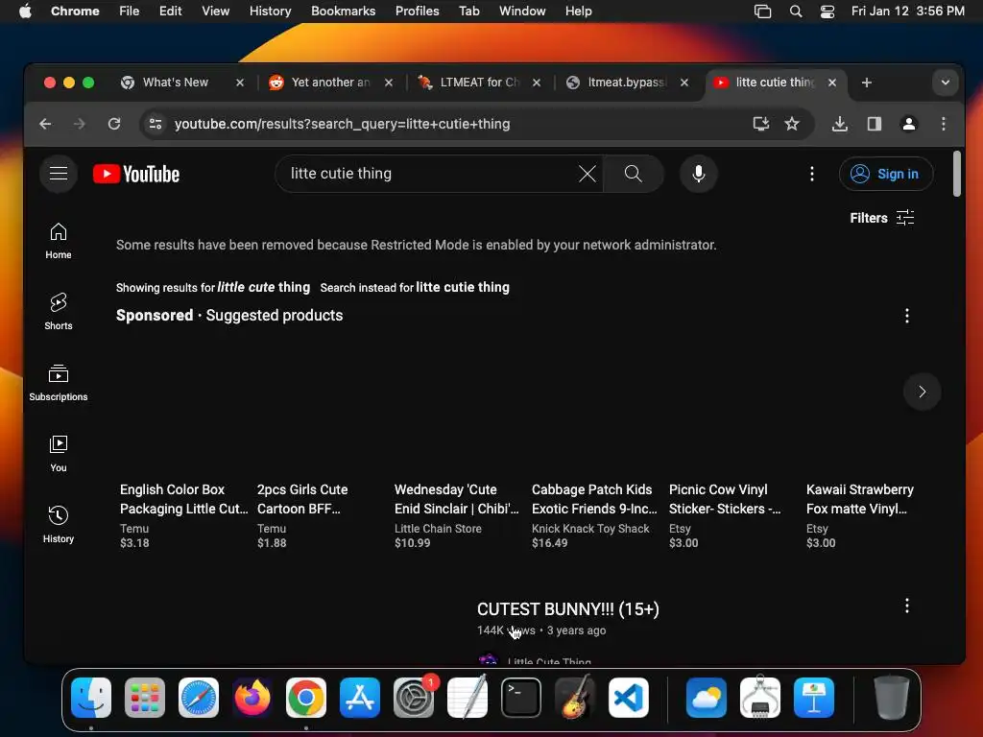983x737 pixels.
Task: Open CUTEST BUNNY video three-dot options
Action: (906, 606)
